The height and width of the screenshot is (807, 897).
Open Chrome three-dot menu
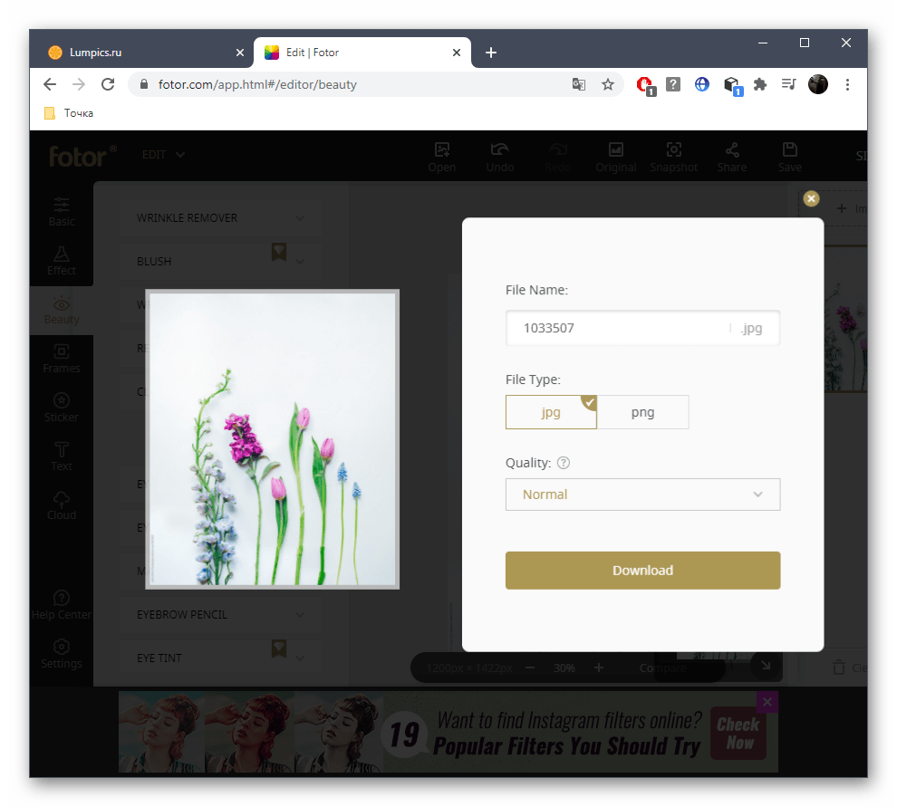click(x=847, y=84)
